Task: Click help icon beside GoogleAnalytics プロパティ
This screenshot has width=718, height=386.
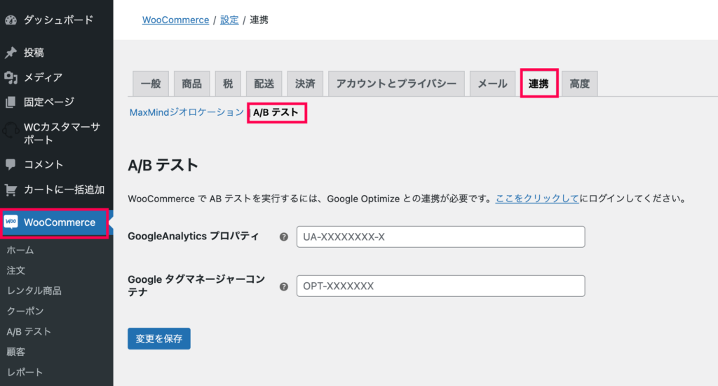Action: pyautogui.click(x=284, y=237)
